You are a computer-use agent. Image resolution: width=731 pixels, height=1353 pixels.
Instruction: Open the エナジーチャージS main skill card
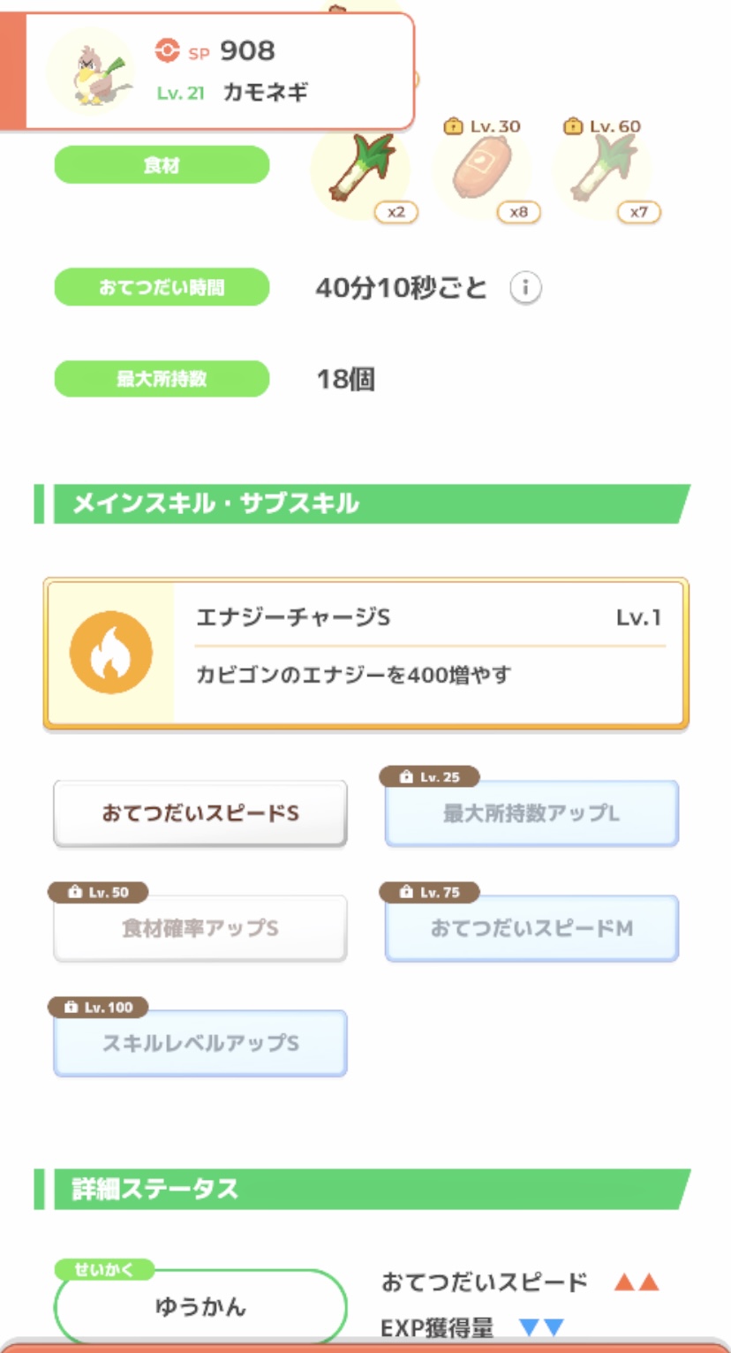tap(429, 653)
